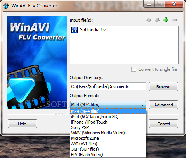Viewport: 186px width, 158px height.
Task: Move selected file down with arrow icon
Action: [x=157, y=20]
